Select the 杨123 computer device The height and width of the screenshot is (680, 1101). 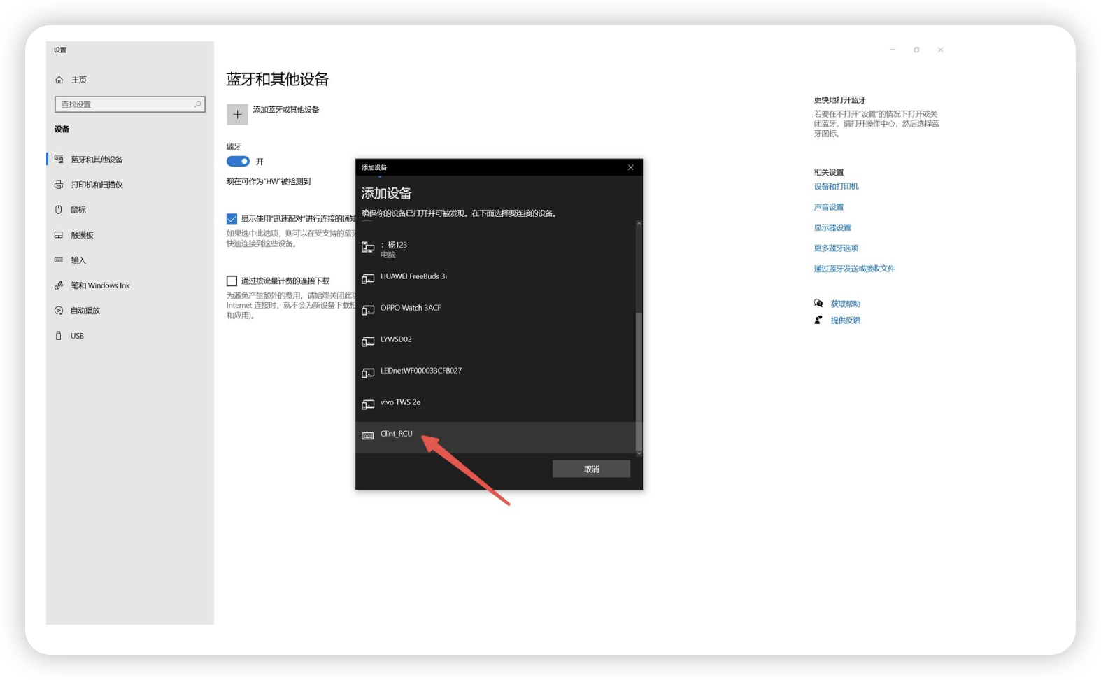pos(495,248)
